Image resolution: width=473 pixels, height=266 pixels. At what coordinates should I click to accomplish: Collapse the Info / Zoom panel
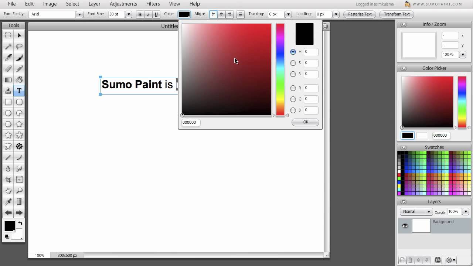tap(404, 24)
